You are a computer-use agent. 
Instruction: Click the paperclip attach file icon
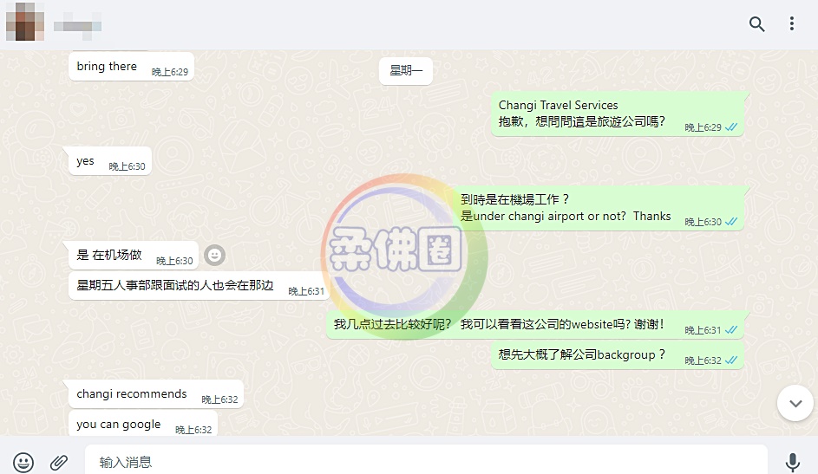(59, 462)
